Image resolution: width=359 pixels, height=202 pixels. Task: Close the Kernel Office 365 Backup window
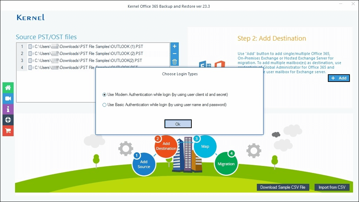[x=353, y=4]
